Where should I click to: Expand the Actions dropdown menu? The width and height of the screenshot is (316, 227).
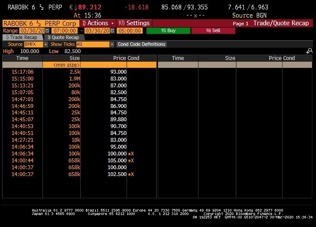pyautogui.click(x=98, y=23)
